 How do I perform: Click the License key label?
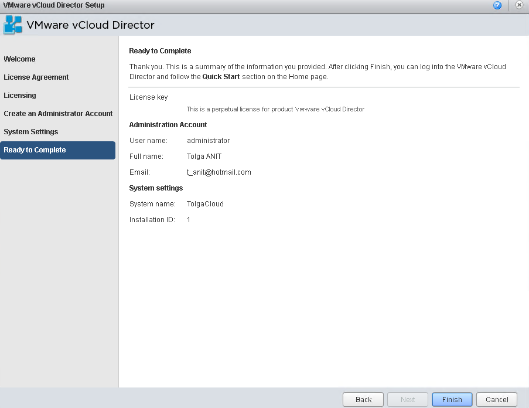(x=148, y=97)
